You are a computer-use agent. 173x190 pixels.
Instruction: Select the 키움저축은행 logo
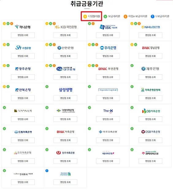click(x=108, y=153)
